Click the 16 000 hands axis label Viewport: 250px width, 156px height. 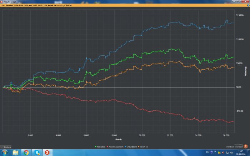[226, 135]
